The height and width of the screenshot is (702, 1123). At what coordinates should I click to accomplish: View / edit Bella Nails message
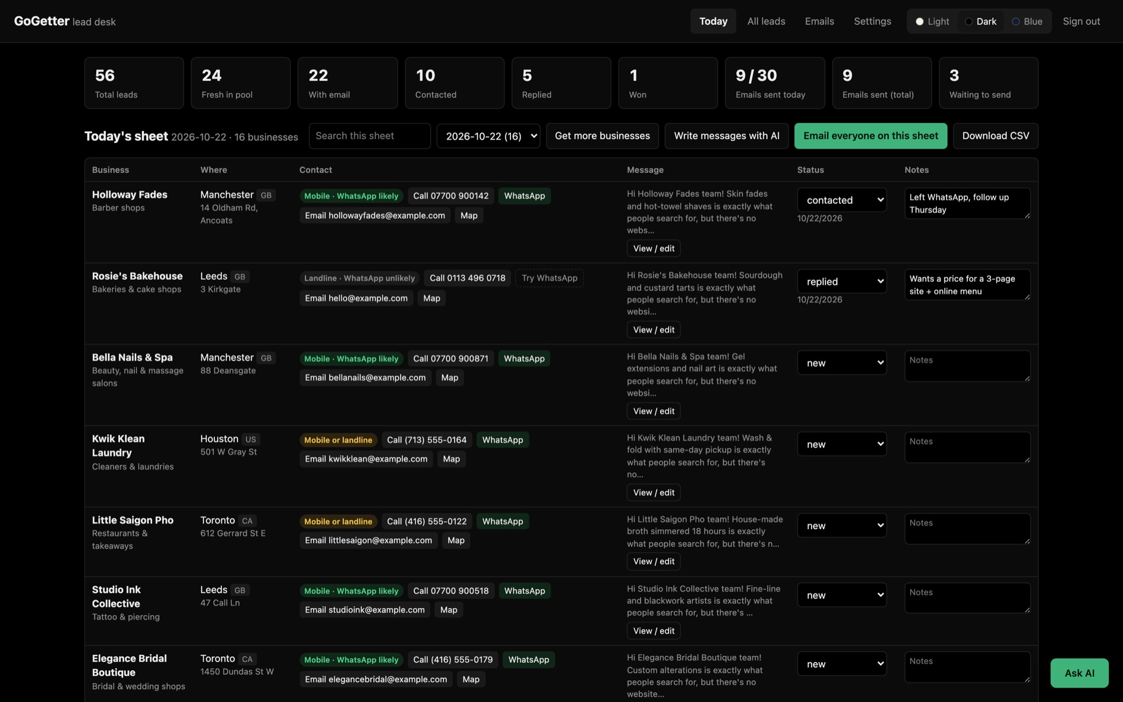tap(654, 411)
